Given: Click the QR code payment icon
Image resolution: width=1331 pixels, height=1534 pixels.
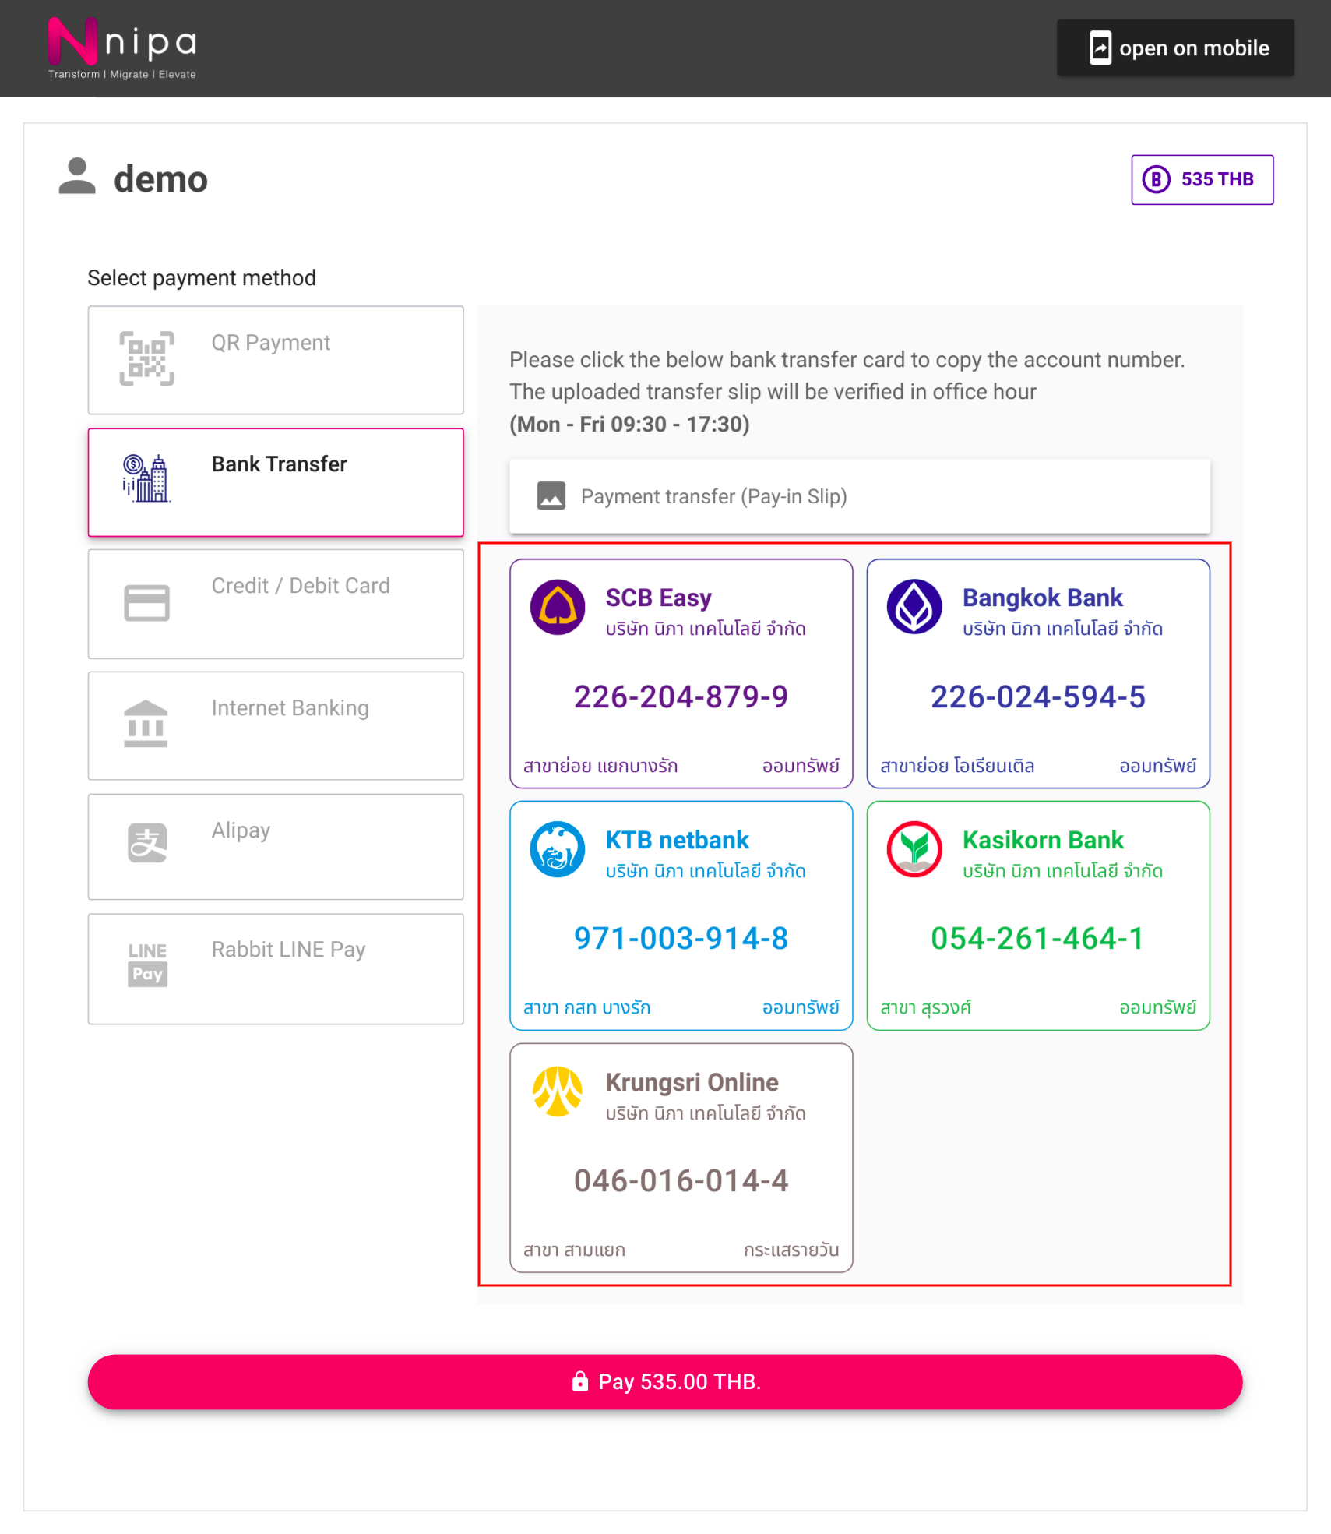Looking at the screenshot, I should coord(146,358).
